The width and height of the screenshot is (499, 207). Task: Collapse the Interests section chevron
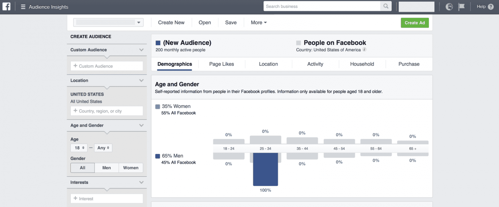point(141,182)
